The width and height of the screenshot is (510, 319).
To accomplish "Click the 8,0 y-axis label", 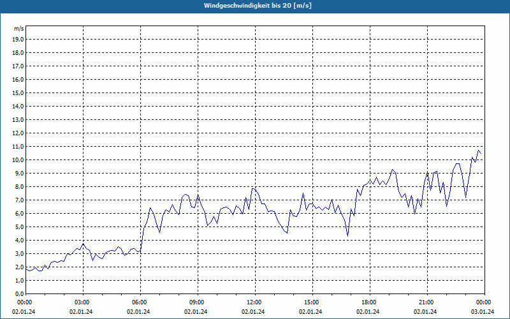I will click(x=19, y=186).
